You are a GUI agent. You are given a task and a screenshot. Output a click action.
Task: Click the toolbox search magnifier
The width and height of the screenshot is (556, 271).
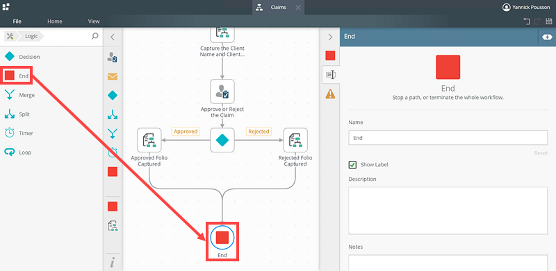pos(95,36)
